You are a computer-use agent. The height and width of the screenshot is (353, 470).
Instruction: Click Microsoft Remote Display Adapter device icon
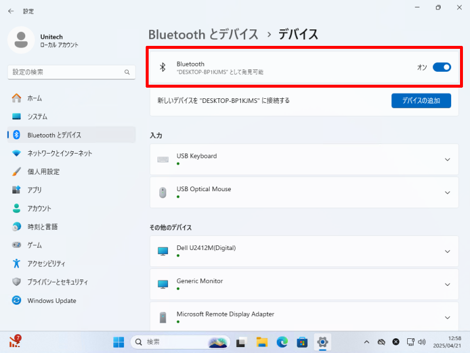(163, 317)
